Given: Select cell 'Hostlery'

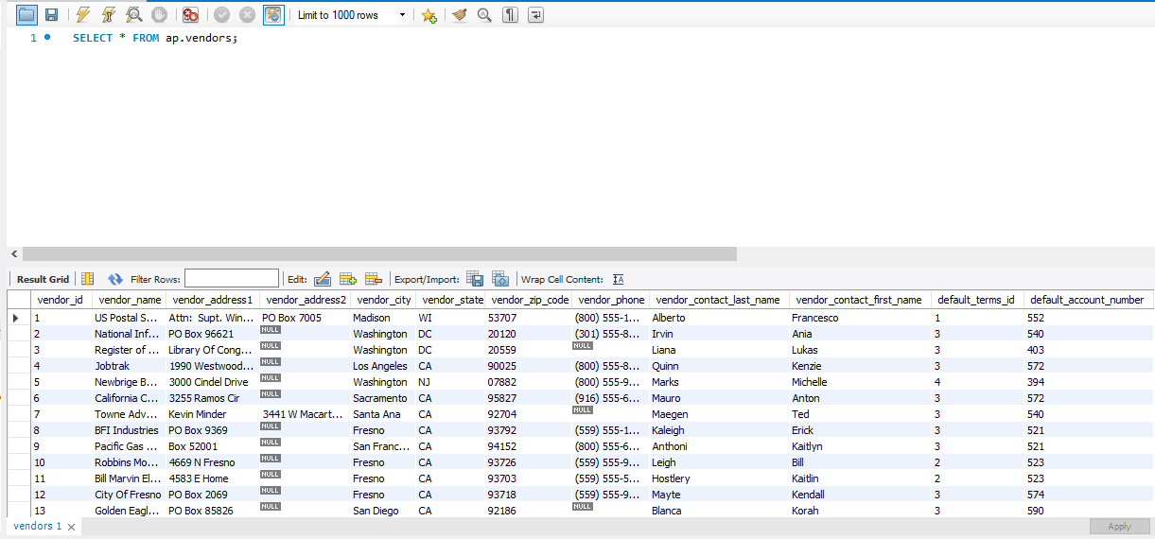Looking at the screenshot, I should coord(718,478).
